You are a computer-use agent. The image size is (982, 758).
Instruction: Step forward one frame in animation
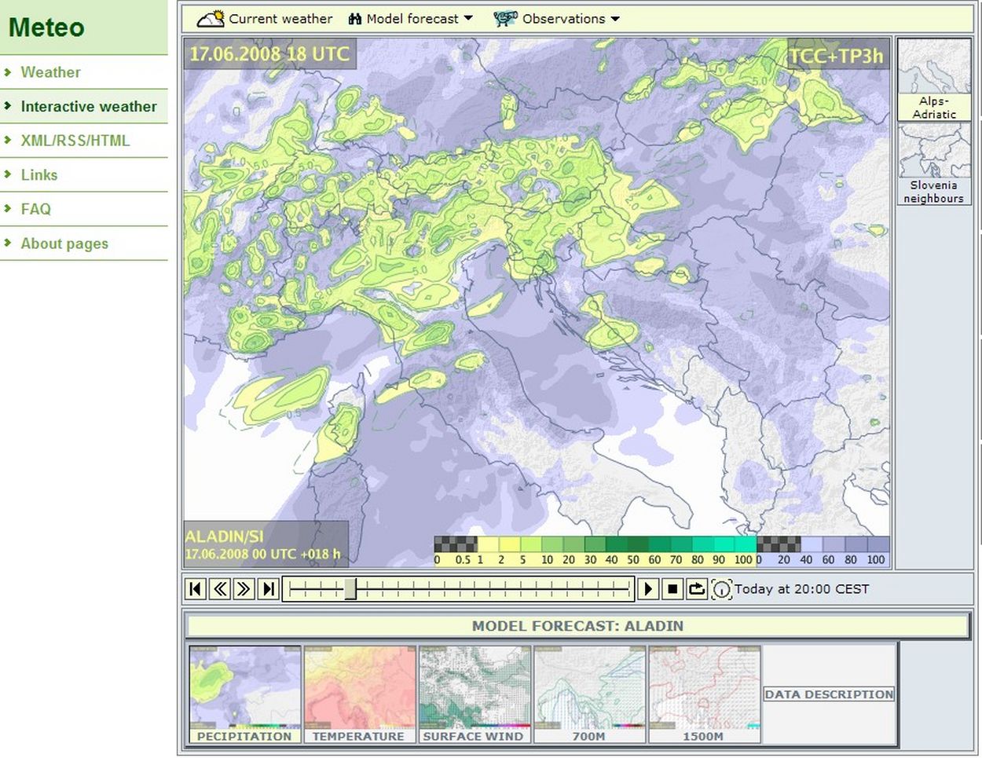tap(244, 588)
